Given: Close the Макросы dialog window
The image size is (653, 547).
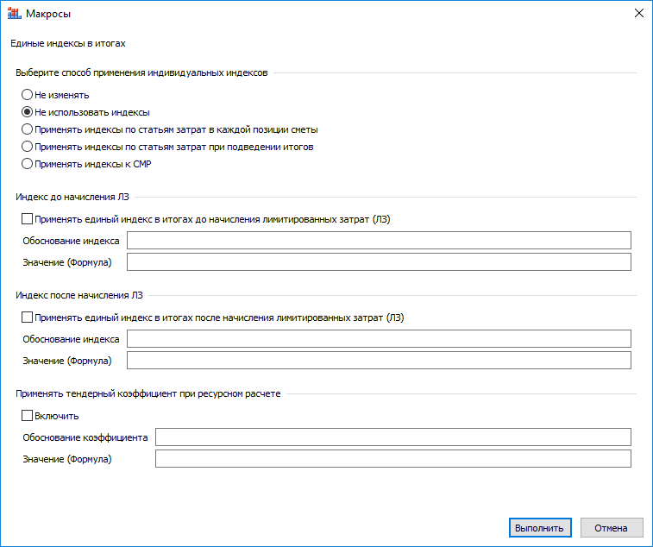Looking at the screenshot, I should click(638, 14).
